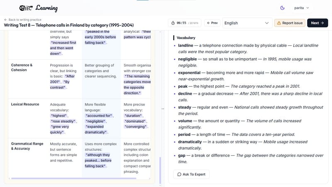Click the QEEC Learning logo
This screenshot has height=187, width=332.
(x=38, y=8)
